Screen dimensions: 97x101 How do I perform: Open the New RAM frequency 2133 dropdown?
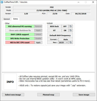pyautogui.click(x=63, y=42)
